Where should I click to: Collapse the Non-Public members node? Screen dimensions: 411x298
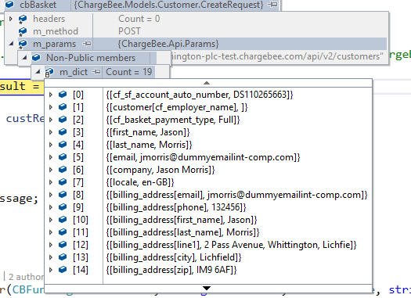(x=24, y=57)
